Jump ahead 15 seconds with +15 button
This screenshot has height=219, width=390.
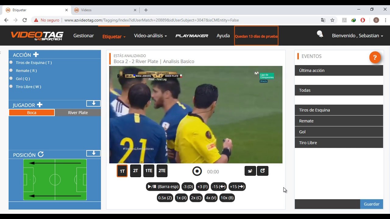(x=237, y=187)
